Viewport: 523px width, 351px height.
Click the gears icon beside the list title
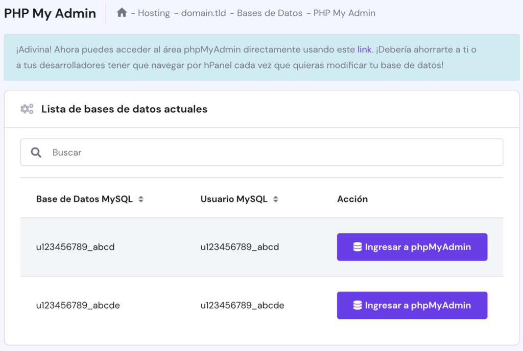[x=27, y=109]
